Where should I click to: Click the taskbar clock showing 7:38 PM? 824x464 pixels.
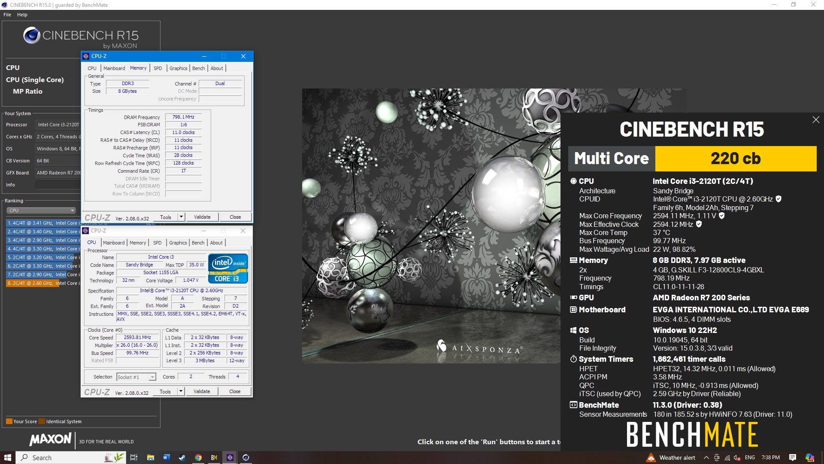770,458
